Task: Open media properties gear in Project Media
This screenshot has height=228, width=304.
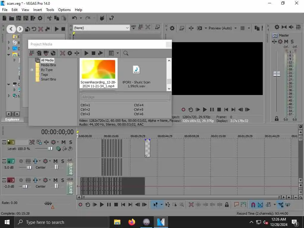Action: (x=69, y=53)
